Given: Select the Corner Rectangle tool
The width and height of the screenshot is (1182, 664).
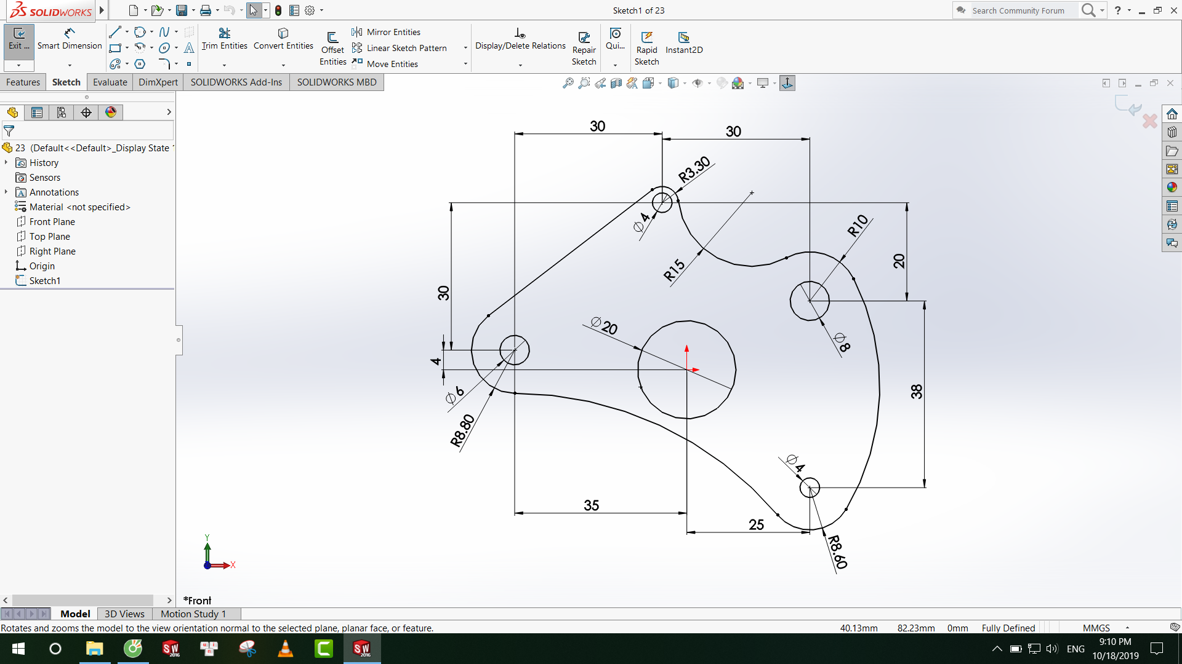Looking at the screenshot, I should [x=115, y=48].
